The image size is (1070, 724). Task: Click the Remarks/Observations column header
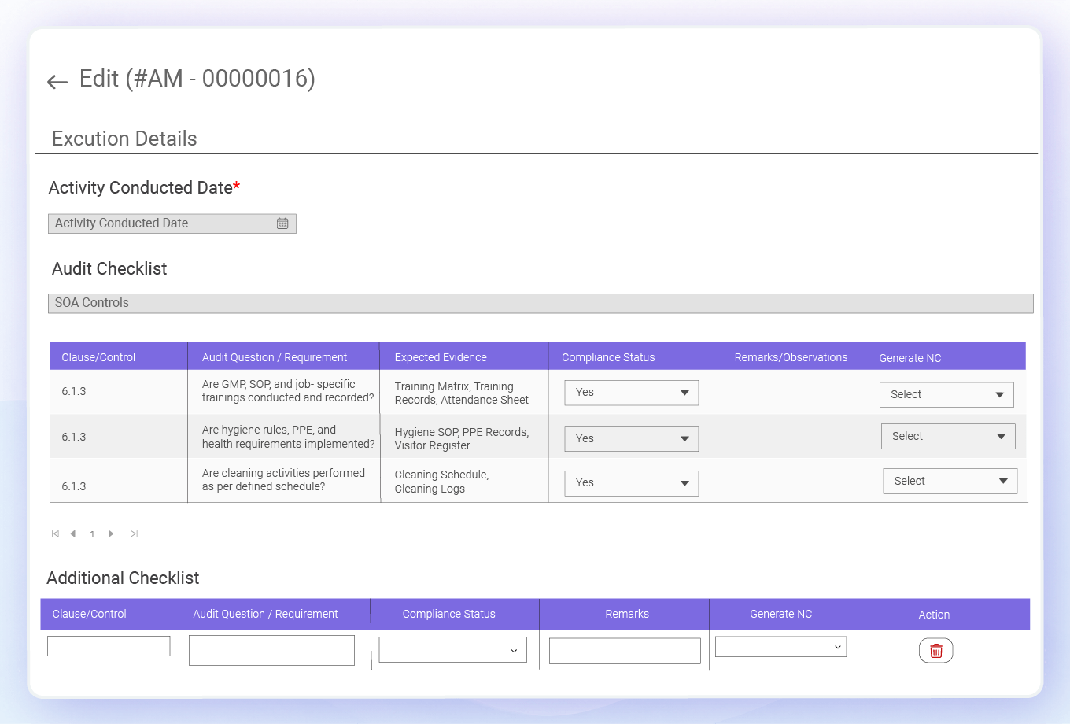[x=791, y=357]
